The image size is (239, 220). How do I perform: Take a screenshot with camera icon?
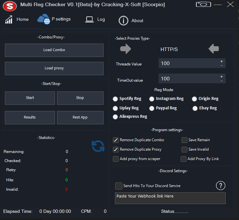point(203,4)
